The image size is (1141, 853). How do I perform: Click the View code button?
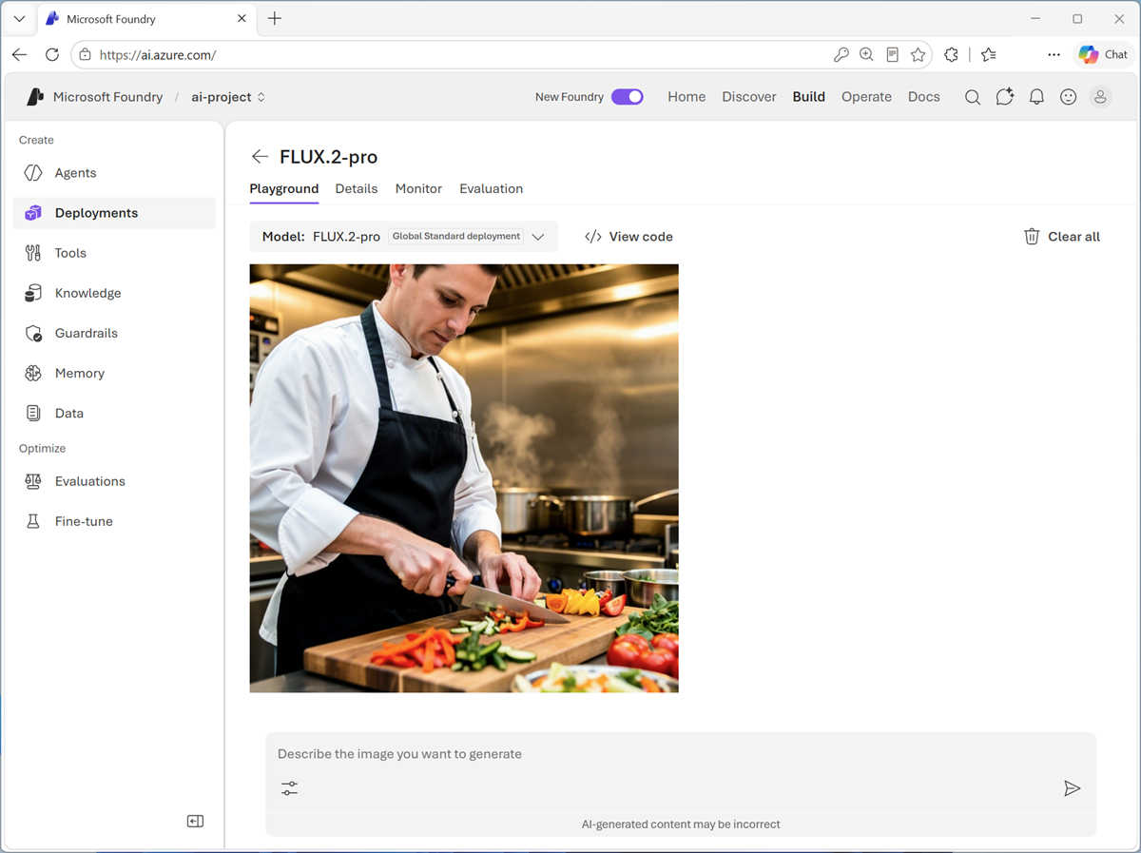click(629, 237)
